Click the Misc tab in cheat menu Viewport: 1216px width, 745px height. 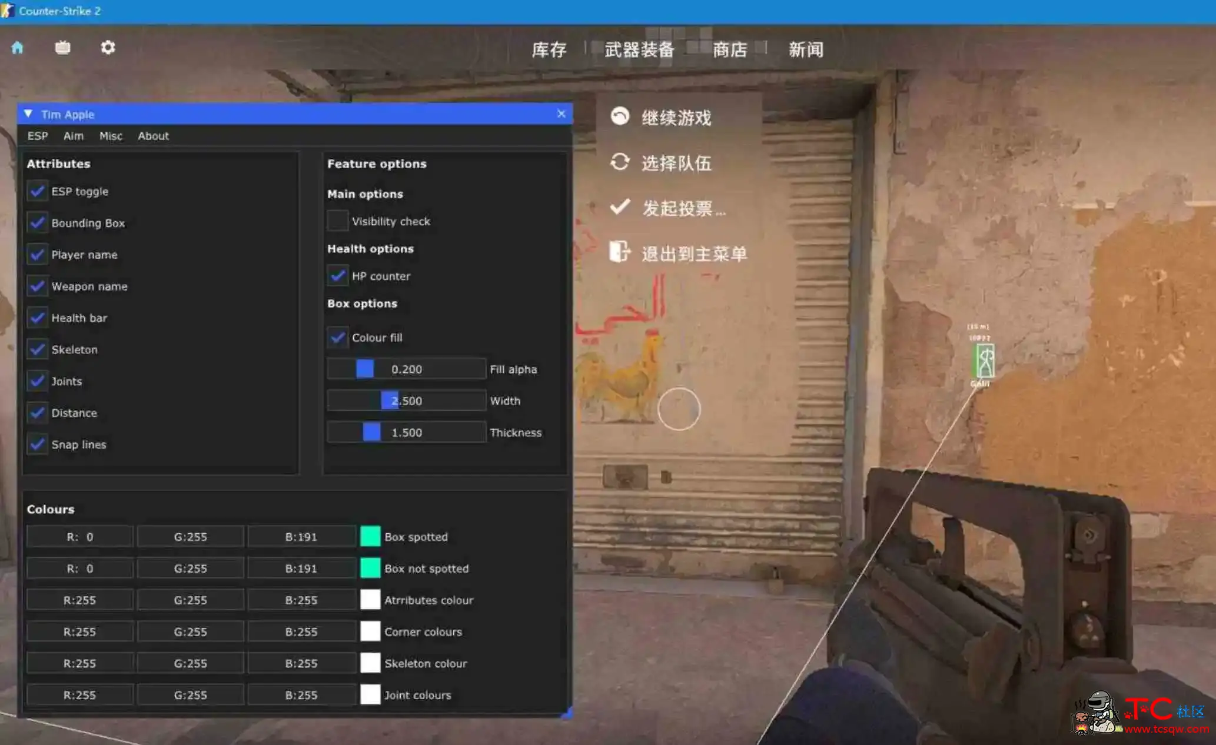point(109,135)
